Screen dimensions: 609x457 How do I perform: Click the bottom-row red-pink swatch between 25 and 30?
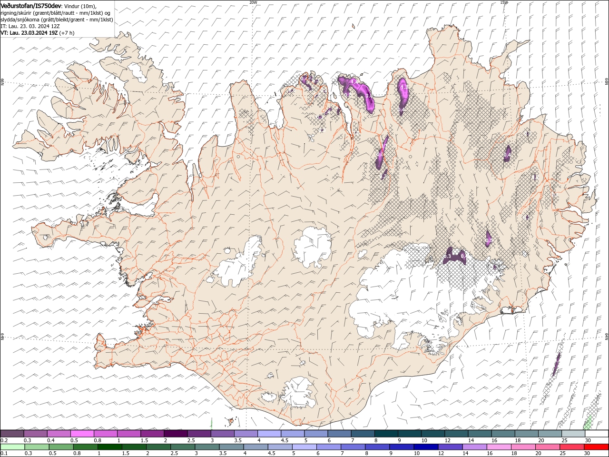point(571,447)
